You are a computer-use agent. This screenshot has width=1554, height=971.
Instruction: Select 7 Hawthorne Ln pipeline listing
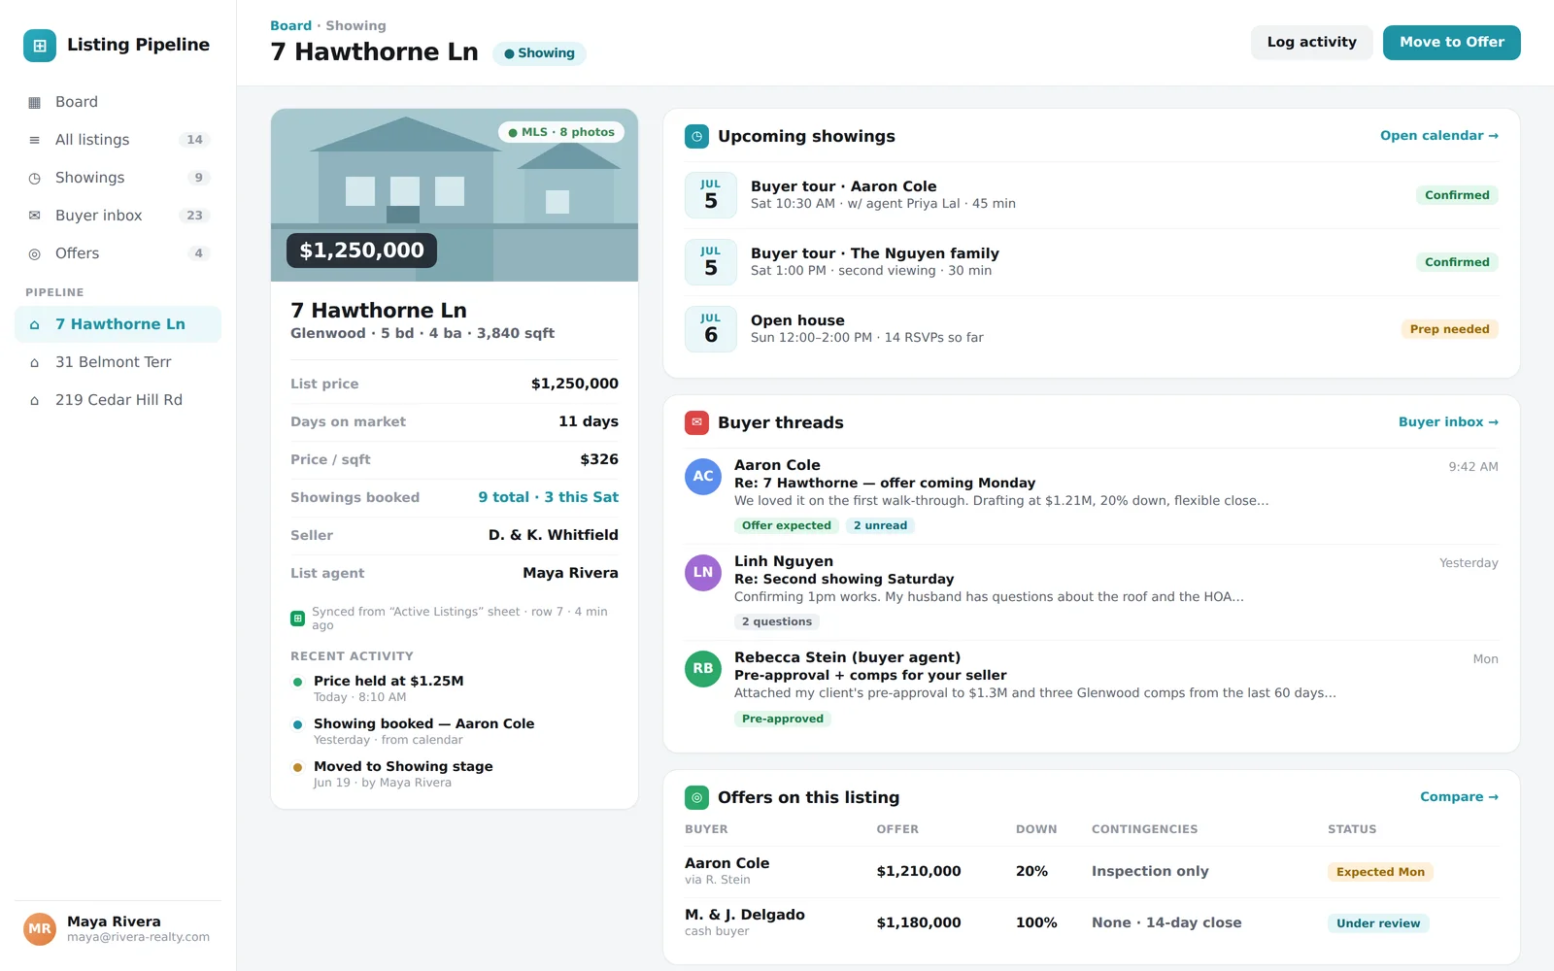pyautogui.click(x=118, y=324)
